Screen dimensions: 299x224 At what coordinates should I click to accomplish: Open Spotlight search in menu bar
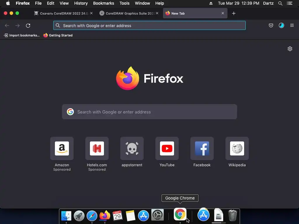[280, 3]
